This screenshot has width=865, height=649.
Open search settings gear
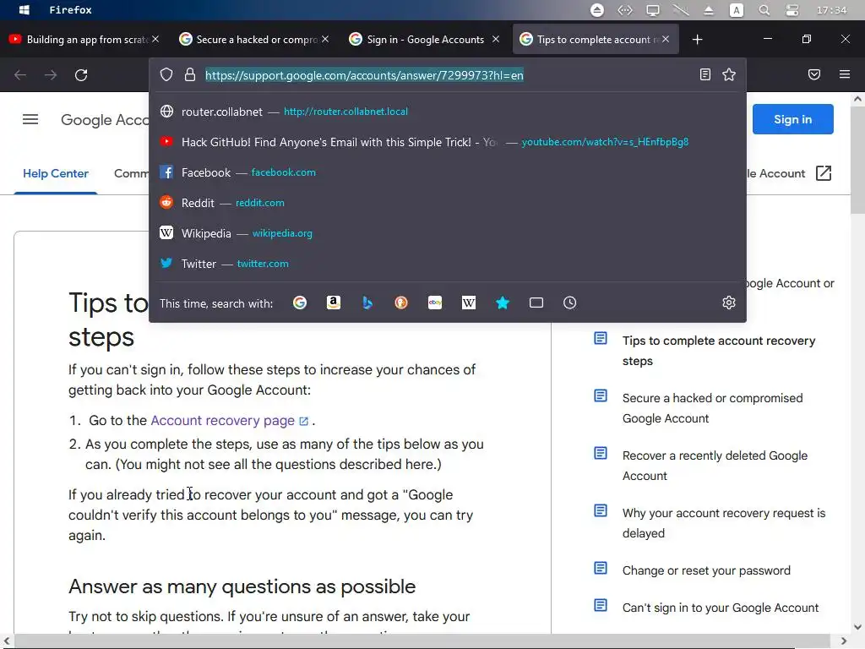pos(729,303)
